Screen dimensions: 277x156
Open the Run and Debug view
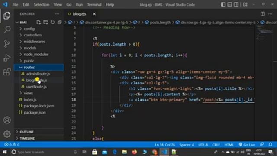coord(7,58)
